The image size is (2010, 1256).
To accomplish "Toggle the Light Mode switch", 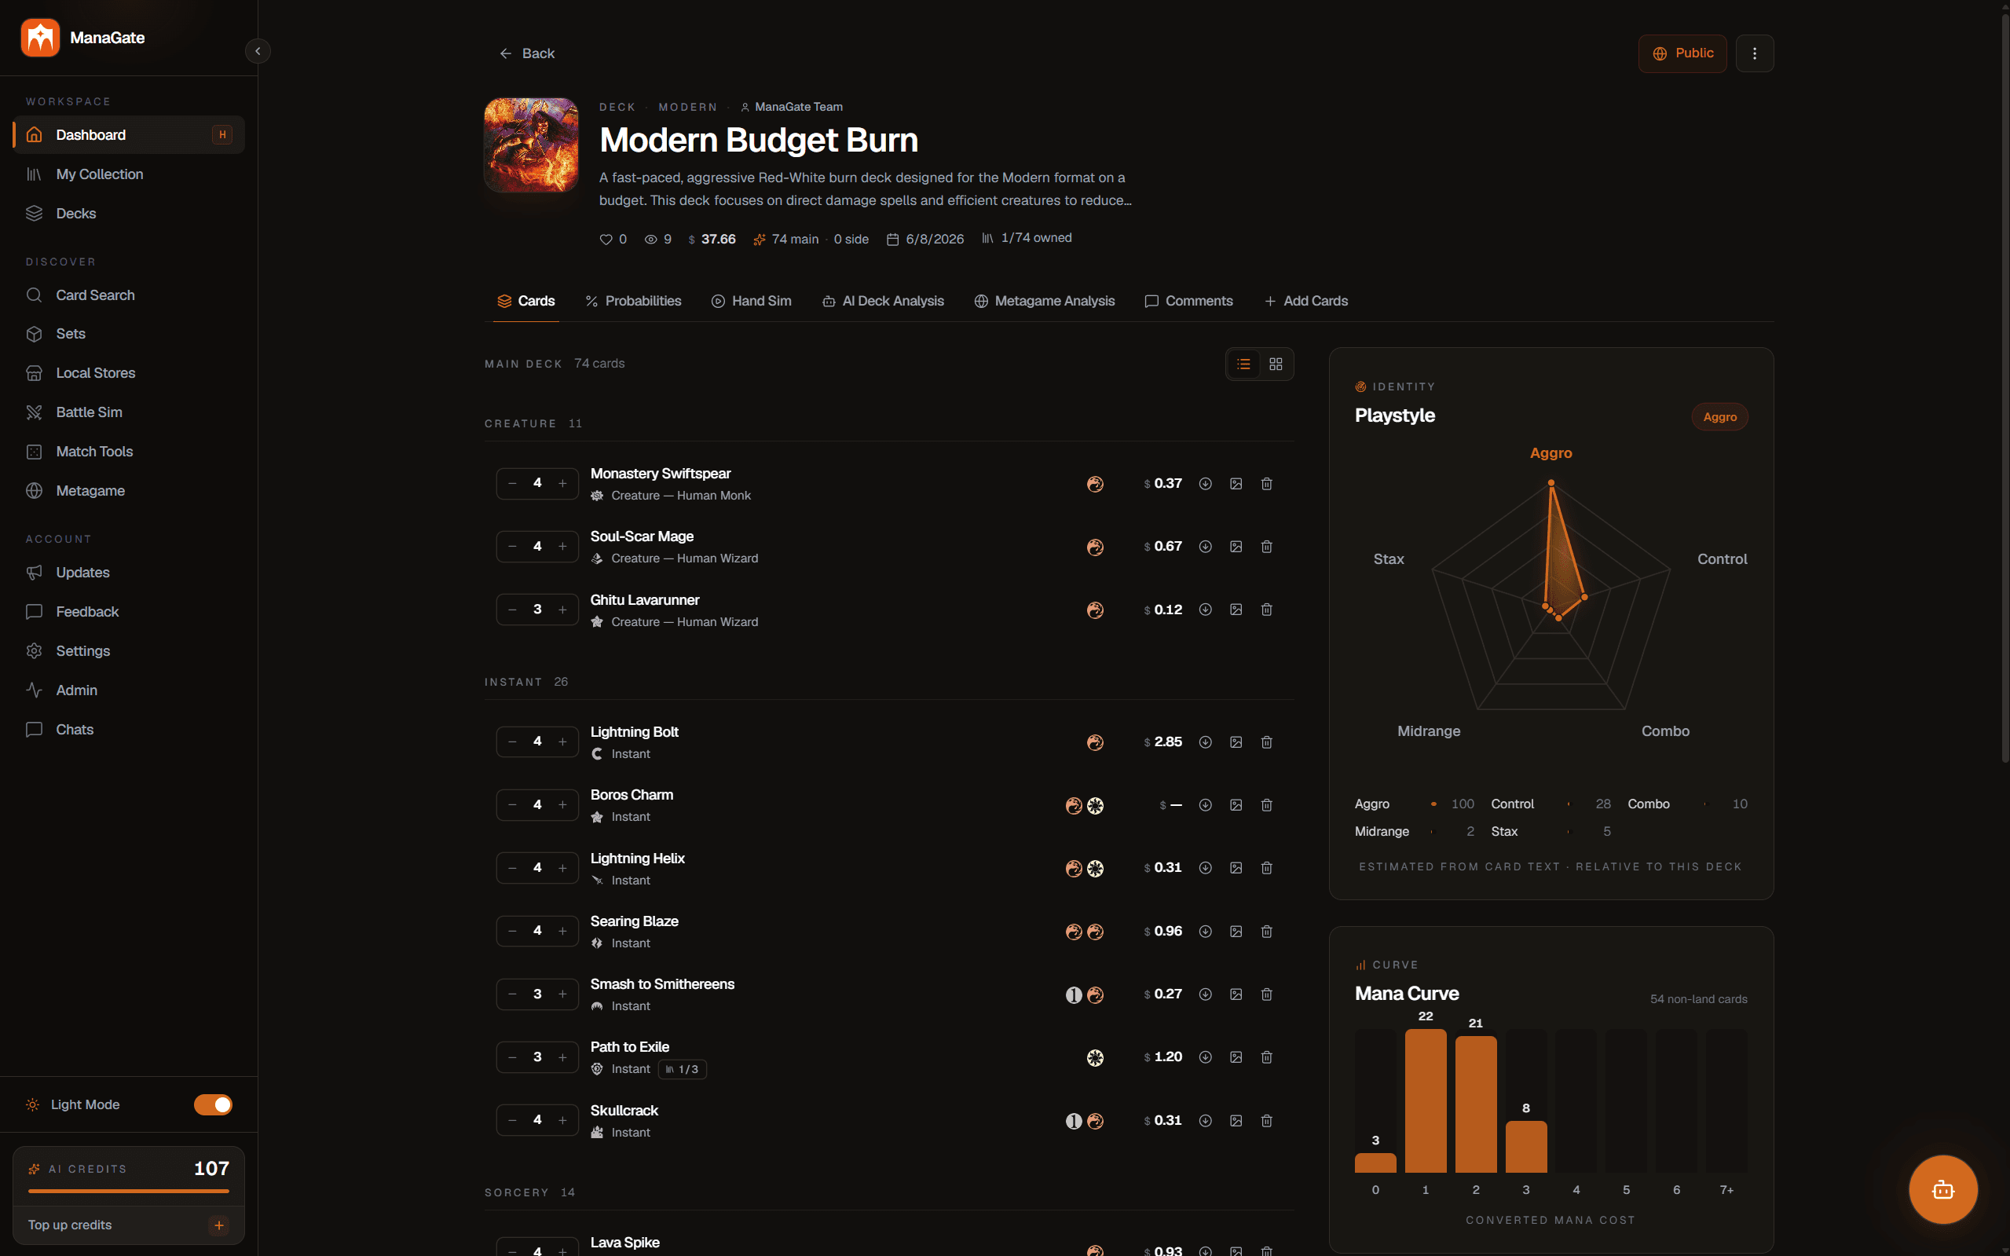I will (x=214, y=1104).
